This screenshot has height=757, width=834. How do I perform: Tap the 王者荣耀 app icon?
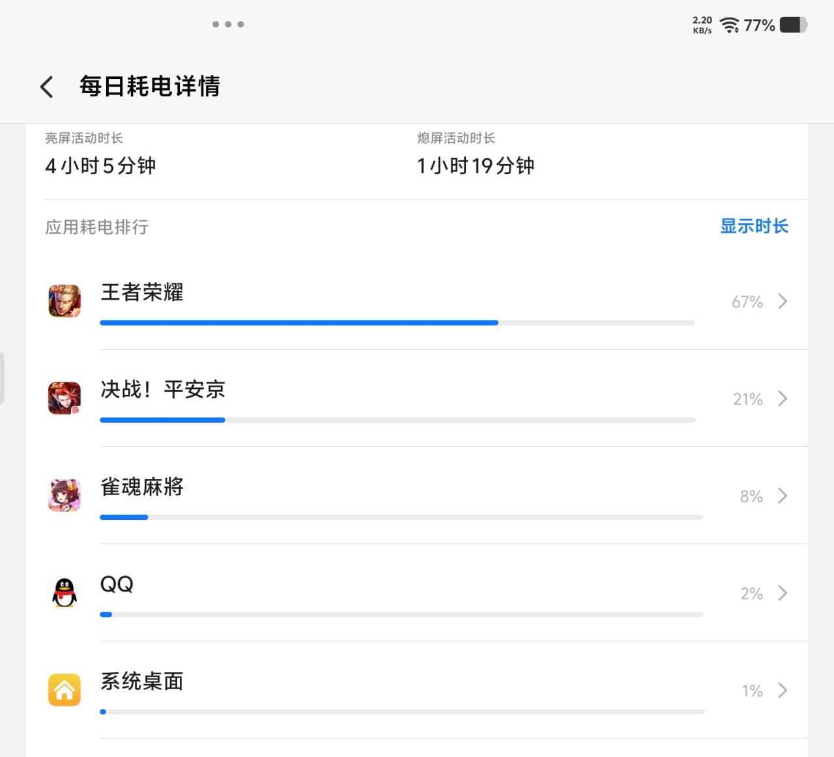point(65,301)
